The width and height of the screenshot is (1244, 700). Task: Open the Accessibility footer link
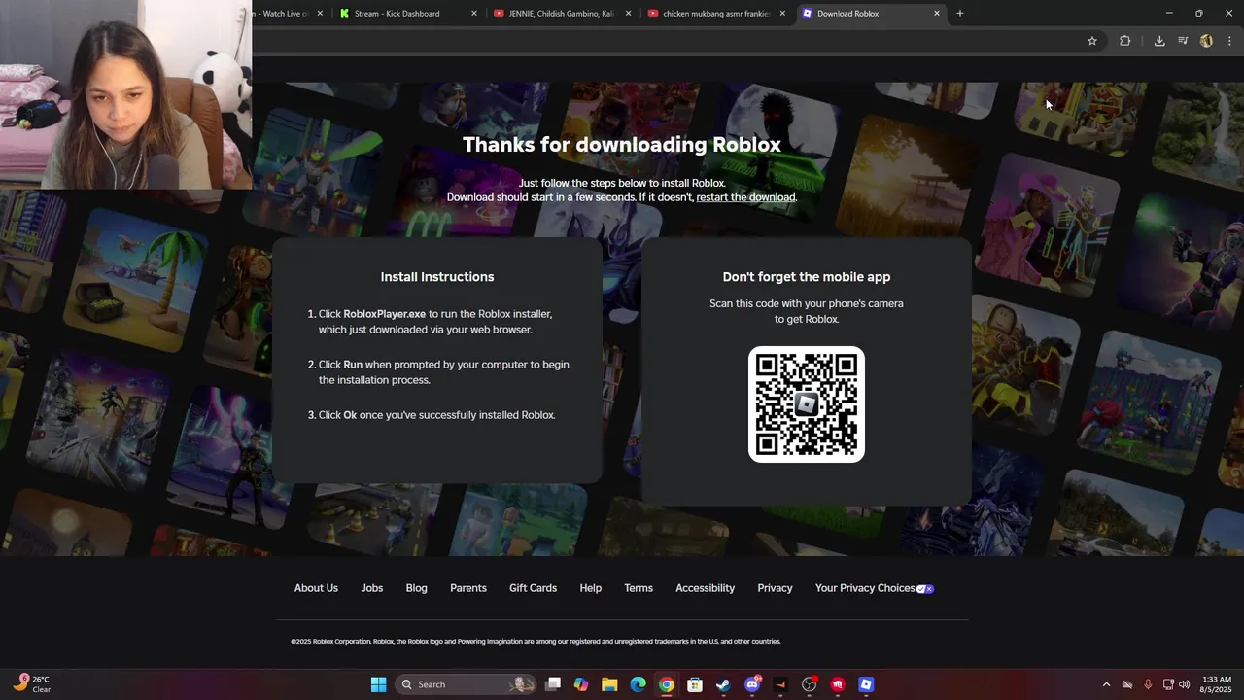(x=705, y=588)
